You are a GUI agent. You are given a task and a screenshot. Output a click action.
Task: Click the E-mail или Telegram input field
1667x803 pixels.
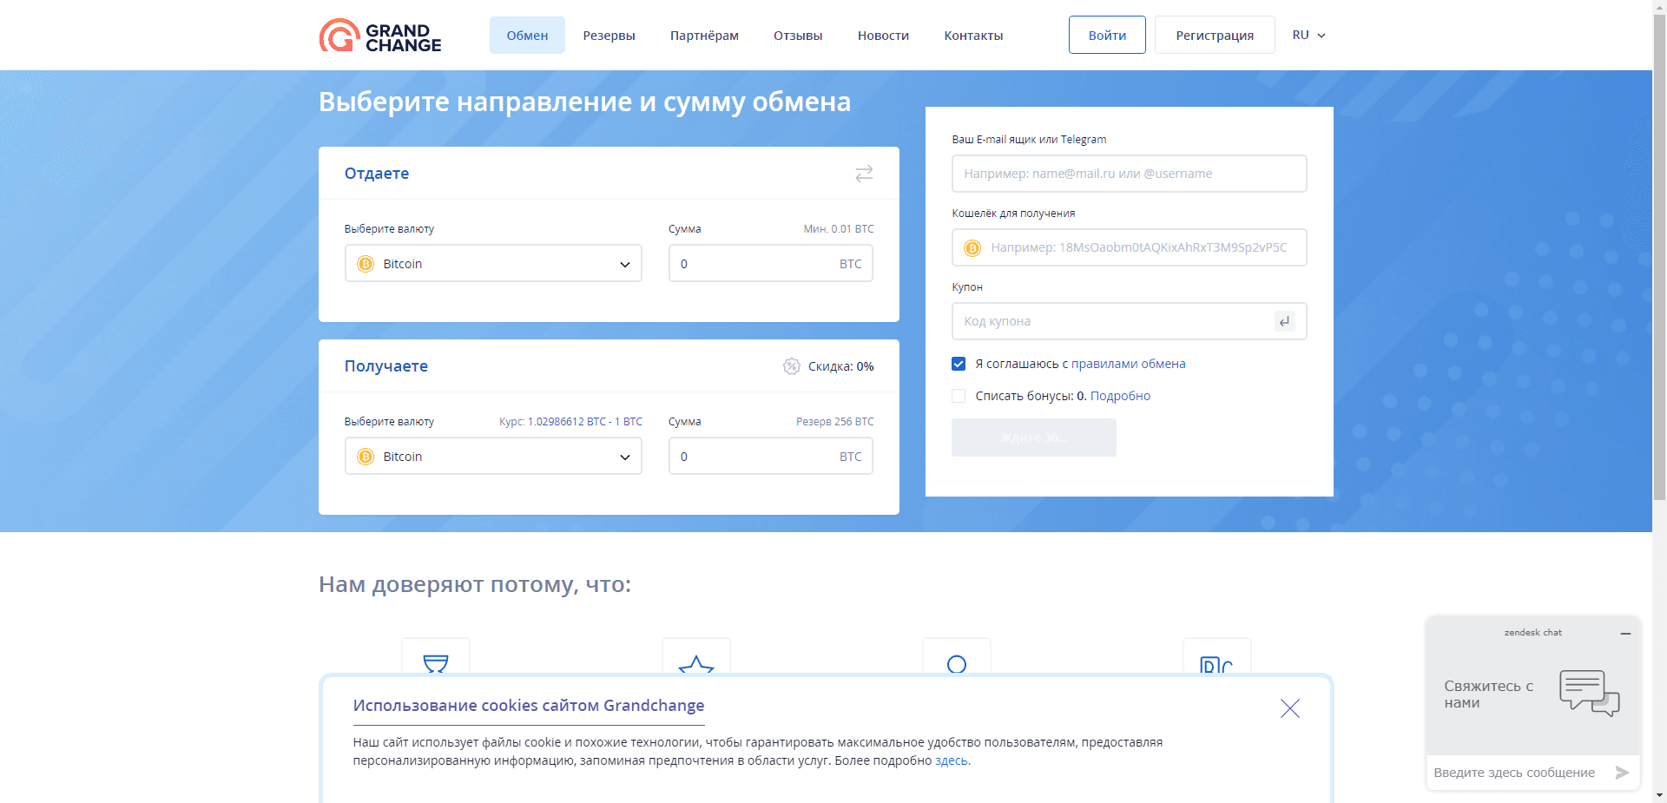[x=1129, y=174]
